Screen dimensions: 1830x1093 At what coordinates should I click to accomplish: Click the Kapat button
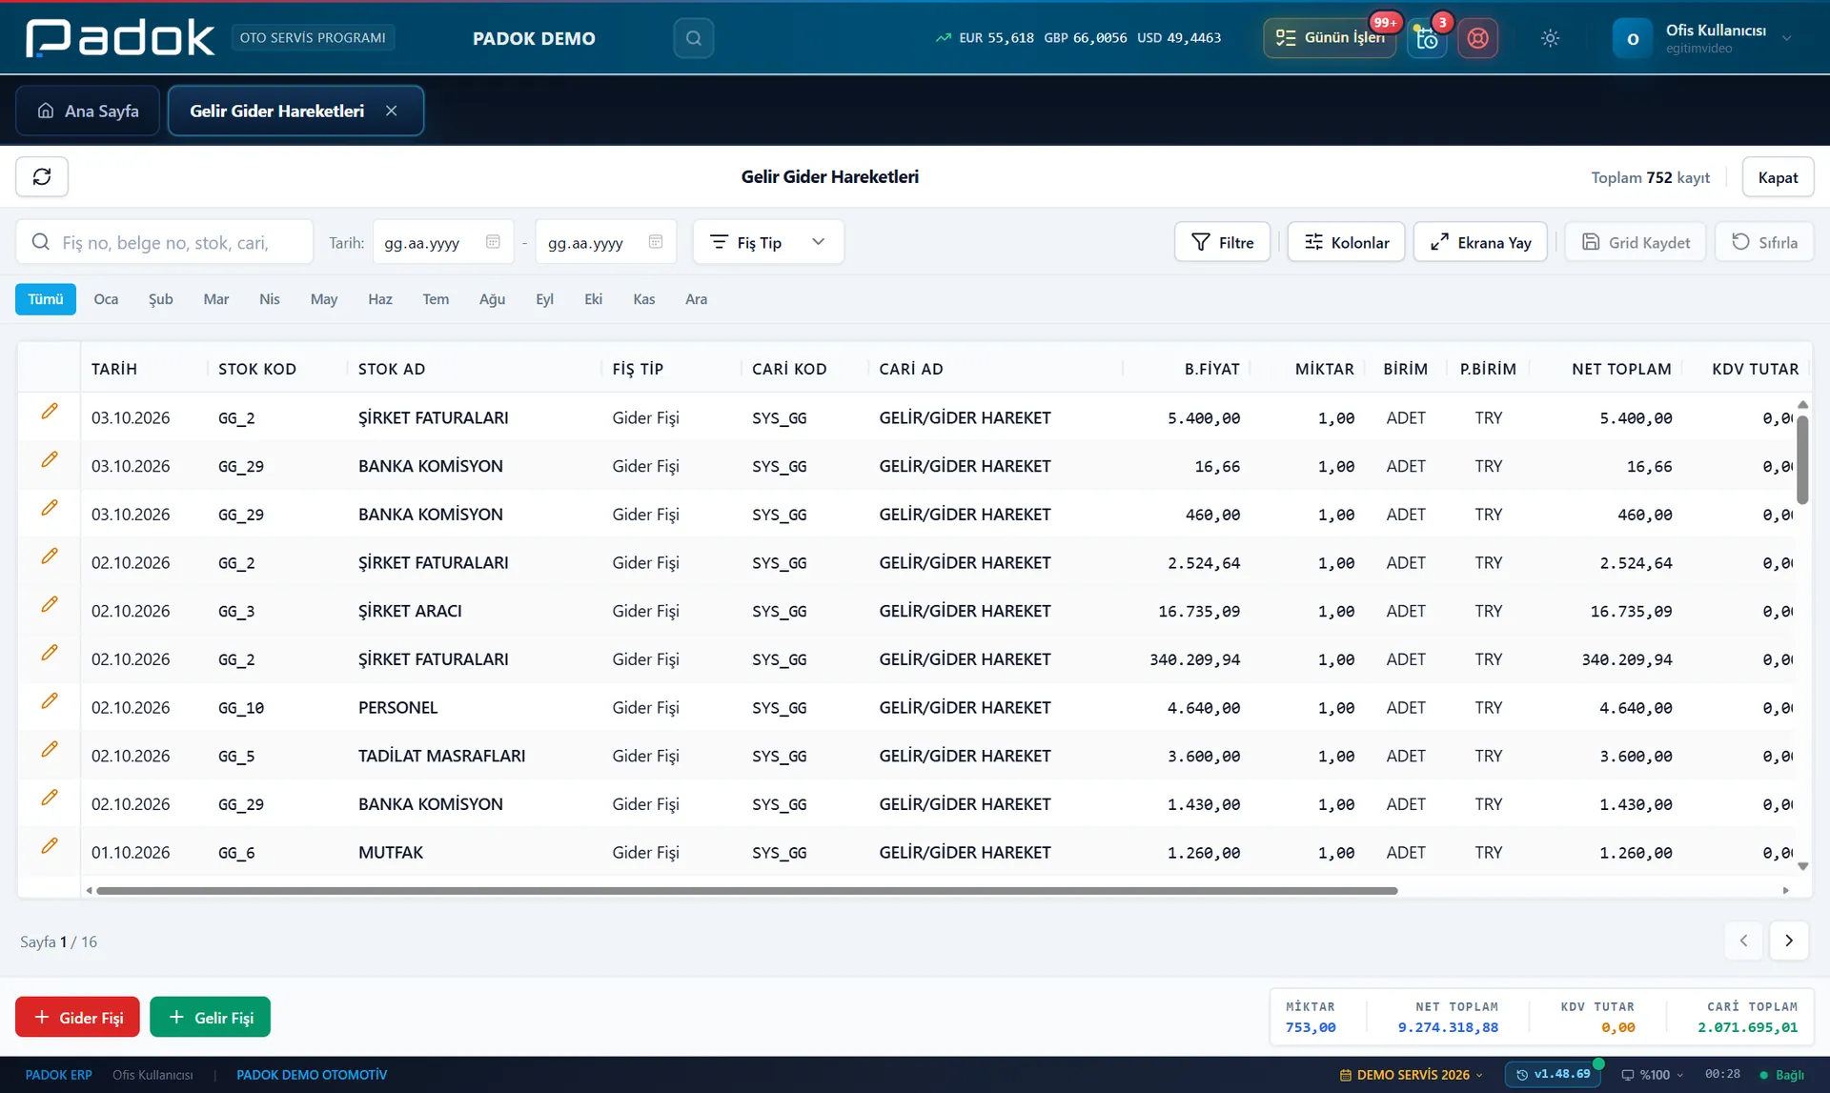click(x=1778, y=177)
